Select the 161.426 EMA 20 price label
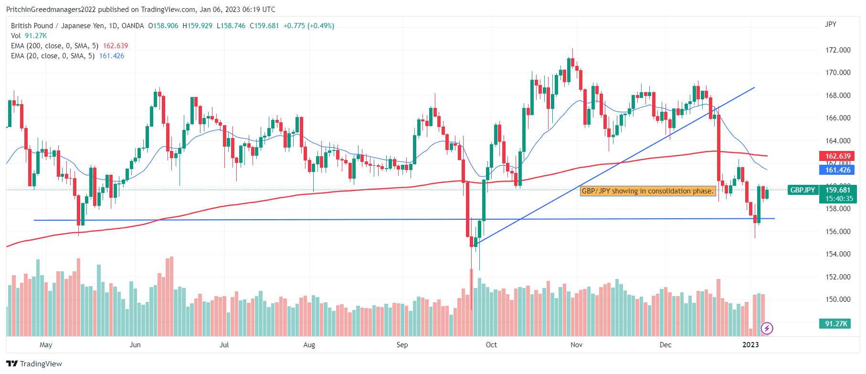This screenshot has height=374, width=866. pos(838,170)
